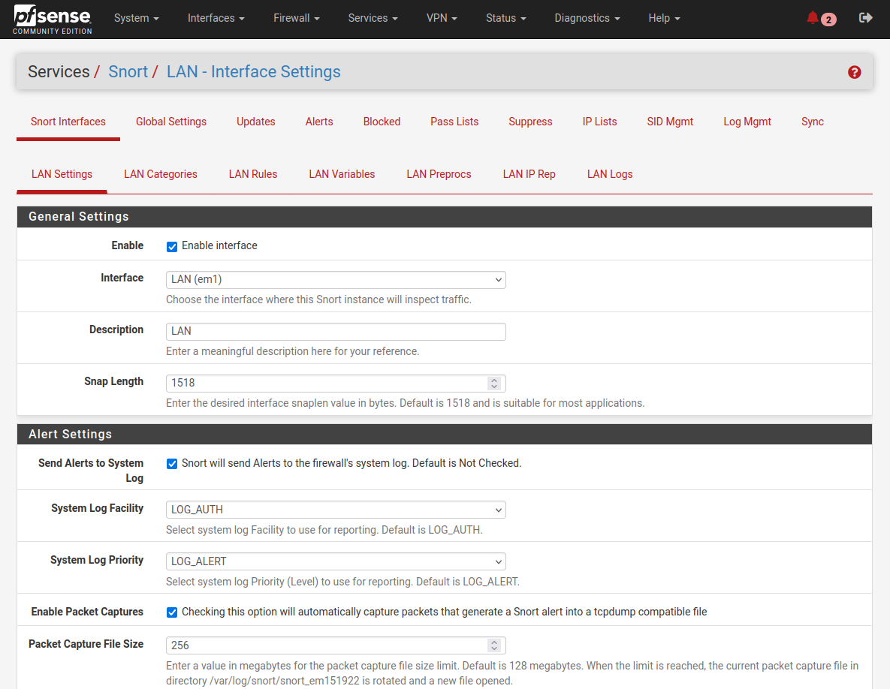
Task: Go to the Snort breadcrumb link
Action: coord(128,71)
